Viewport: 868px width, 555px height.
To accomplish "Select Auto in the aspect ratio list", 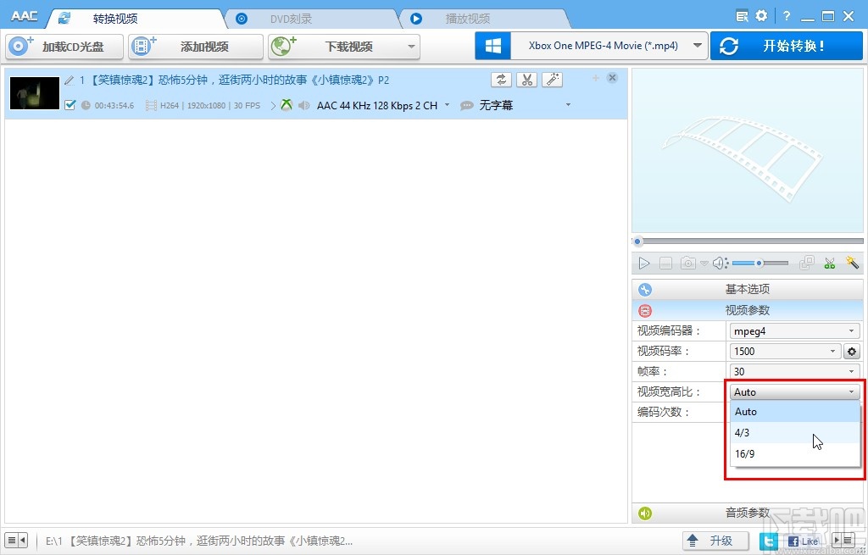I will click(x=795, y=412).
